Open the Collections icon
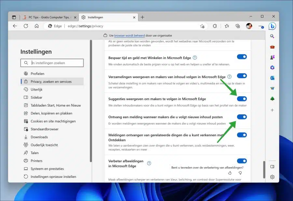293x201 pixels. coord(238,26)
